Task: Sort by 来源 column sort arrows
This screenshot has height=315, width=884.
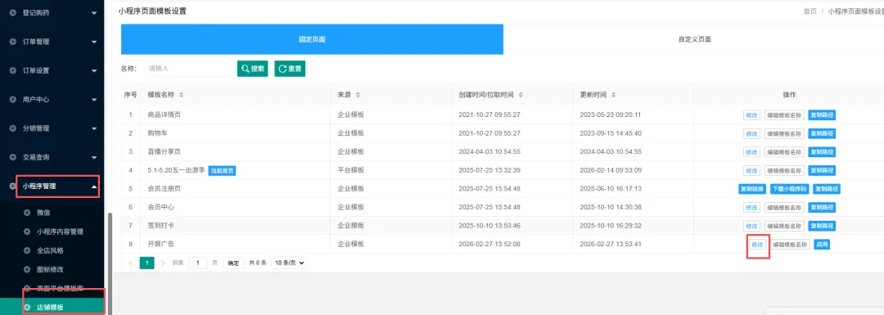Action: 358,95
